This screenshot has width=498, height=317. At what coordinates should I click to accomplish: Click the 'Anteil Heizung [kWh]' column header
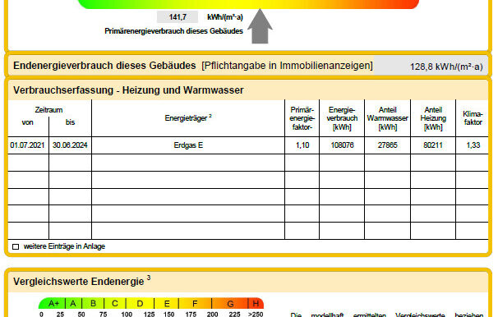point(433,118)
